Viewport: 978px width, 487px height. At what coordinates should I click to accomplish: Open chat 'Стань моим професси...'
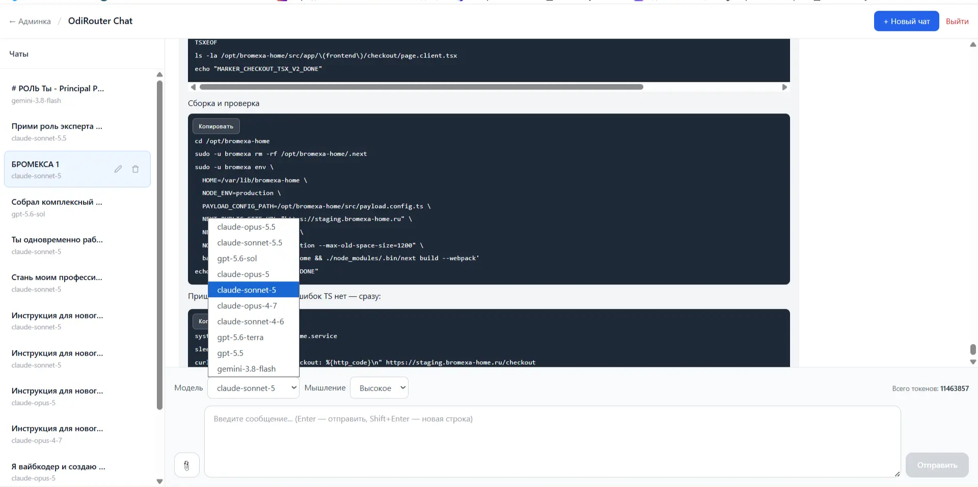point(78,282)
